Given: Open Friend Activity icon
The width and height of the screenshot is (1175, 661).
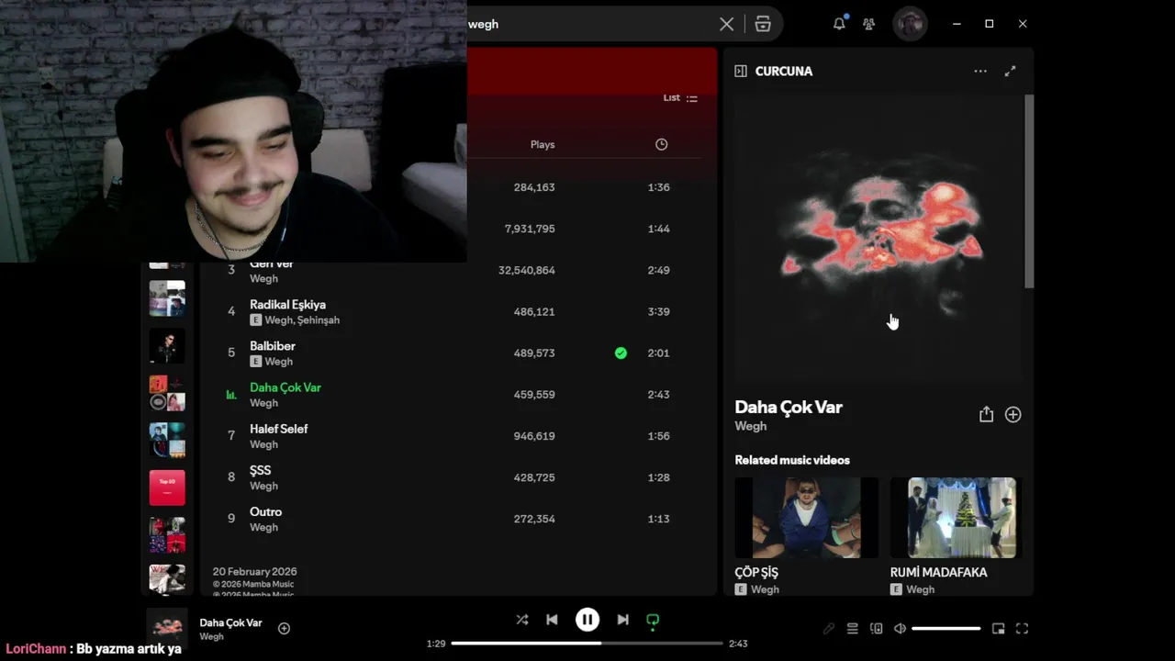Looking at the screenshot, I should click(x=868, y=24).
